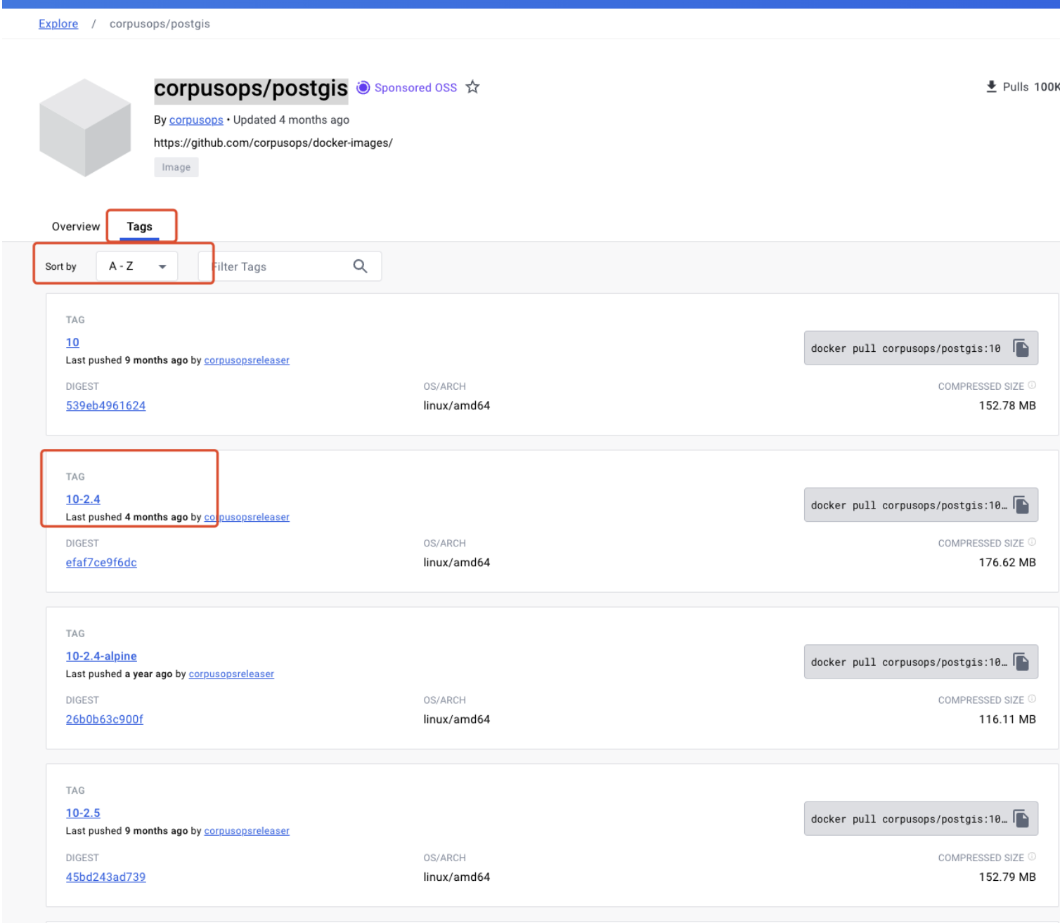Open the Sort by A - Z dropdown
This screenshot has height=923, width=1060.
point(137,266)
